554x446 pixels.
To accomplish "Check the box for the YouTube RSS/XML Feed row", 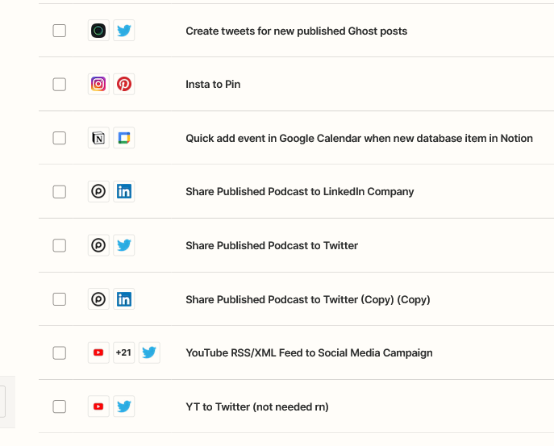I will pos(60,352).
